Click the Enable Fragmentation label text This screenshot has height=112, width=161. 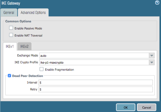(60, 70)
